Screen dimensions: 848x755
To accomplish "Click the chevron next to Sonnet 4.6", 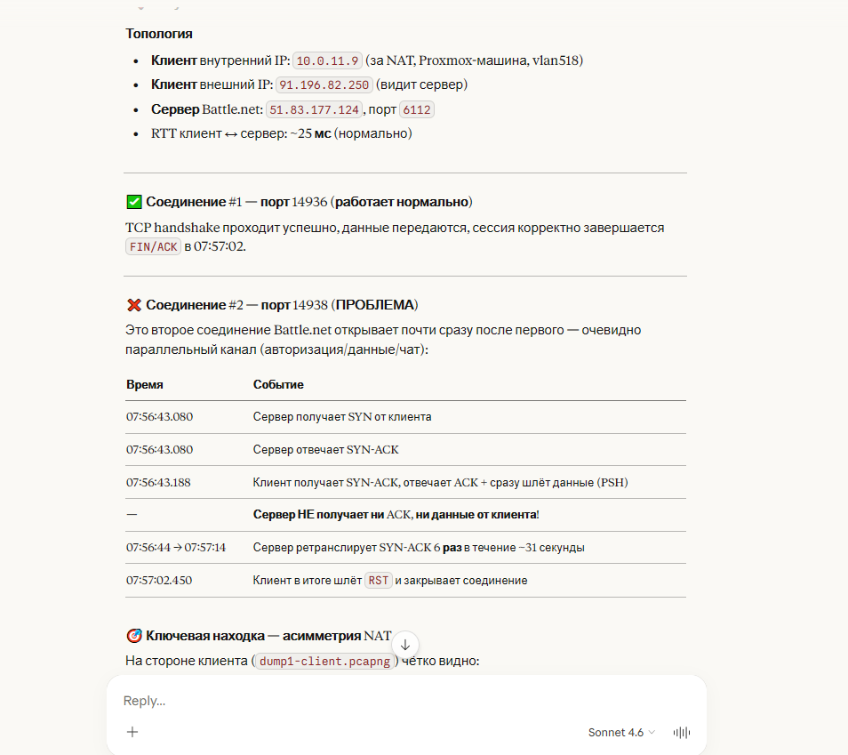I will tap(652, 733).
